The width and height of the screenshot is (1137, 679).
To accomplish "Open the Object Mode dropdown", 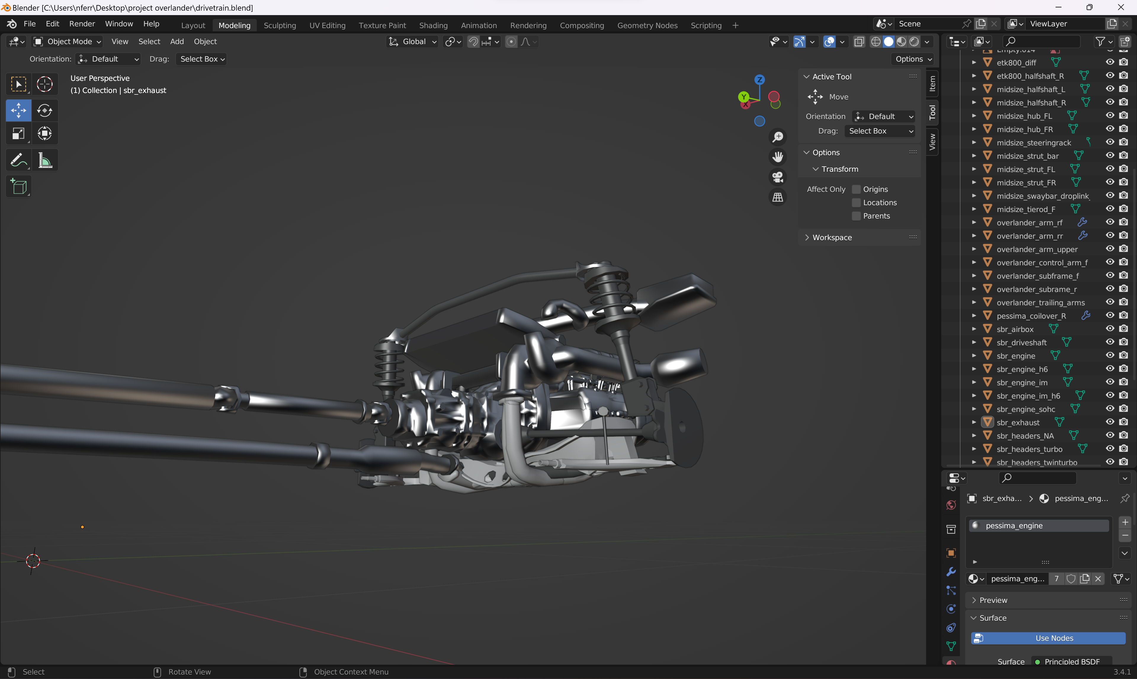I will point(68,42).
